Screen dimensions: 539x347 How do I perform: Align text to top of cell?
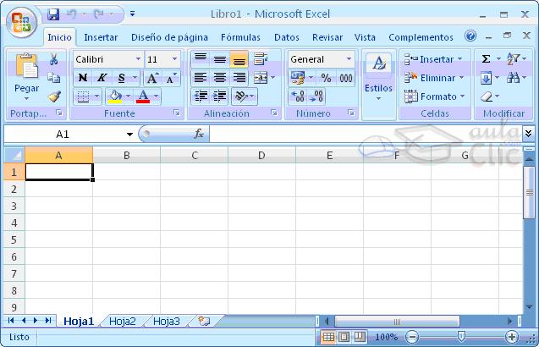click(x=201, y=59)
